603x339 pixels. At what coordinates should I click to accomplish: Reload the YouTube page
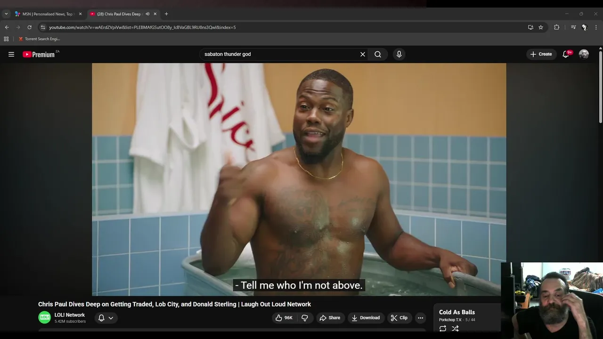(x=29, y=27)
